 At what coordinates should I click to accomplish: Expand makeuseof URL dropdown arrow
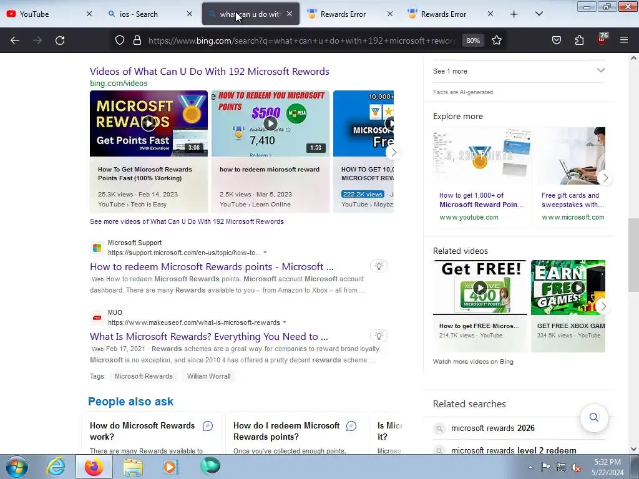click(x=285, y=322)
